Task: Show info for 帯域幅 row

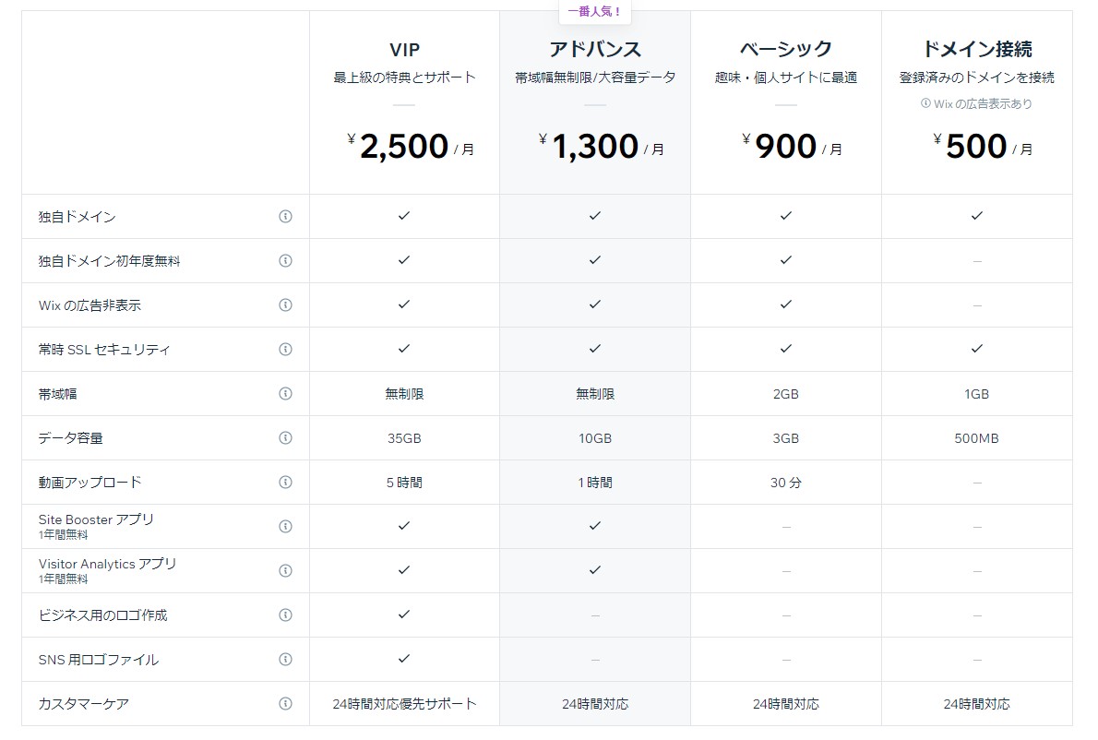Action: 285,394
